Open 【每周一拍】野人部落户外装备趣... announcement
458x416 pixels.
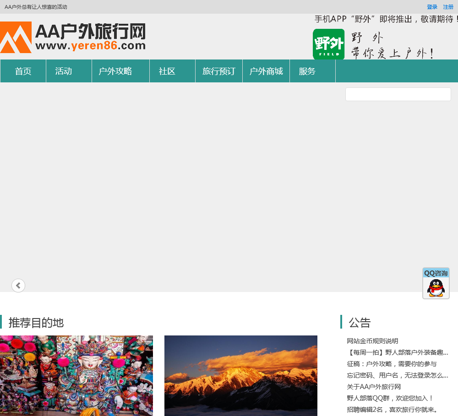tap(398, 352)
